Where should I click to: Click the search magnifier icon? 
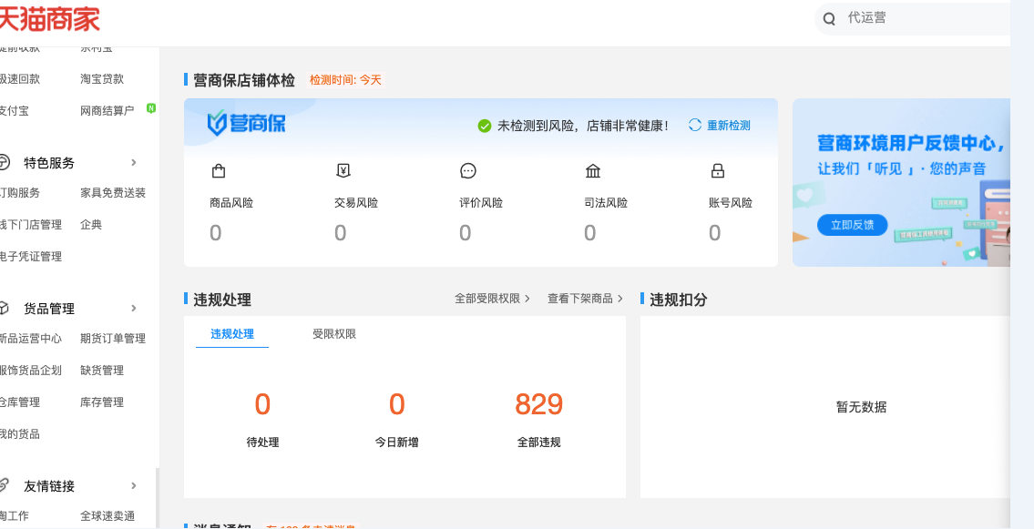point(830,18)
